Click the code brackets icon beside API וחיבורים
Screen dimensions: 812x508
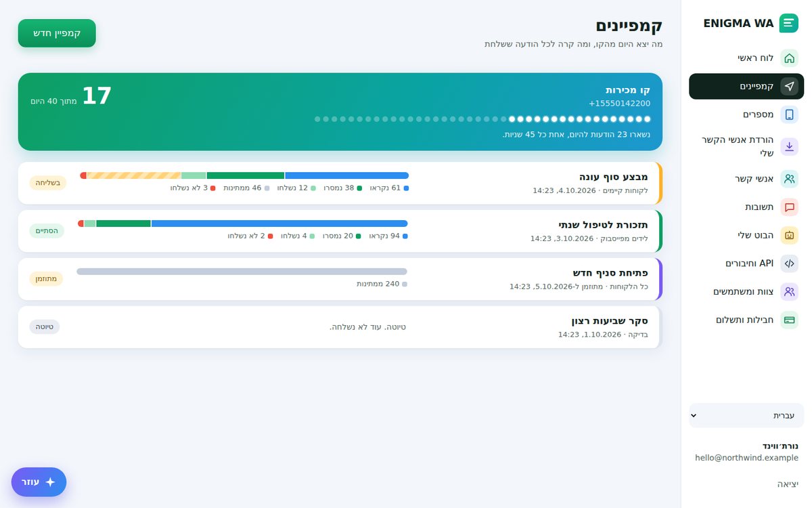789,263
